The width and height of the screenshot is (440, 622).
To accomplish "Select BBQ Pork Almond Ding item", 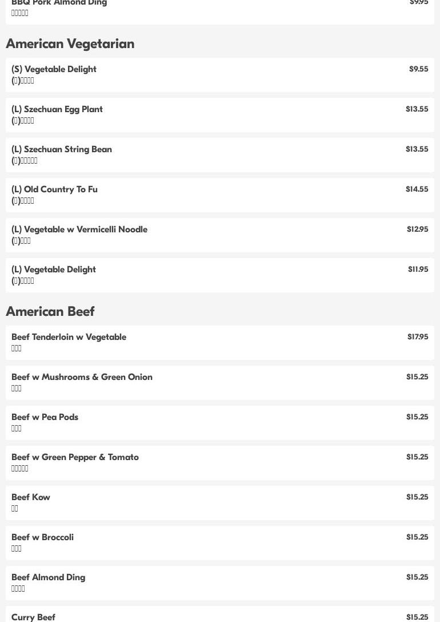I will tap(220, 12).
